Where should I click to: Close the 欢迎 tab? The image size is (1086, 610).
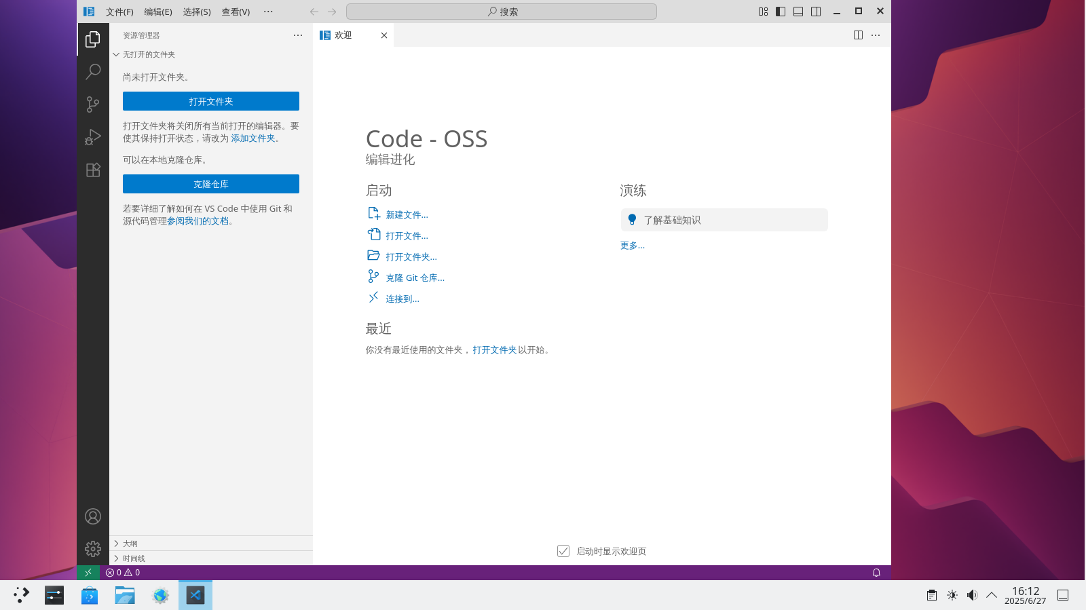(x=384, y=35)
